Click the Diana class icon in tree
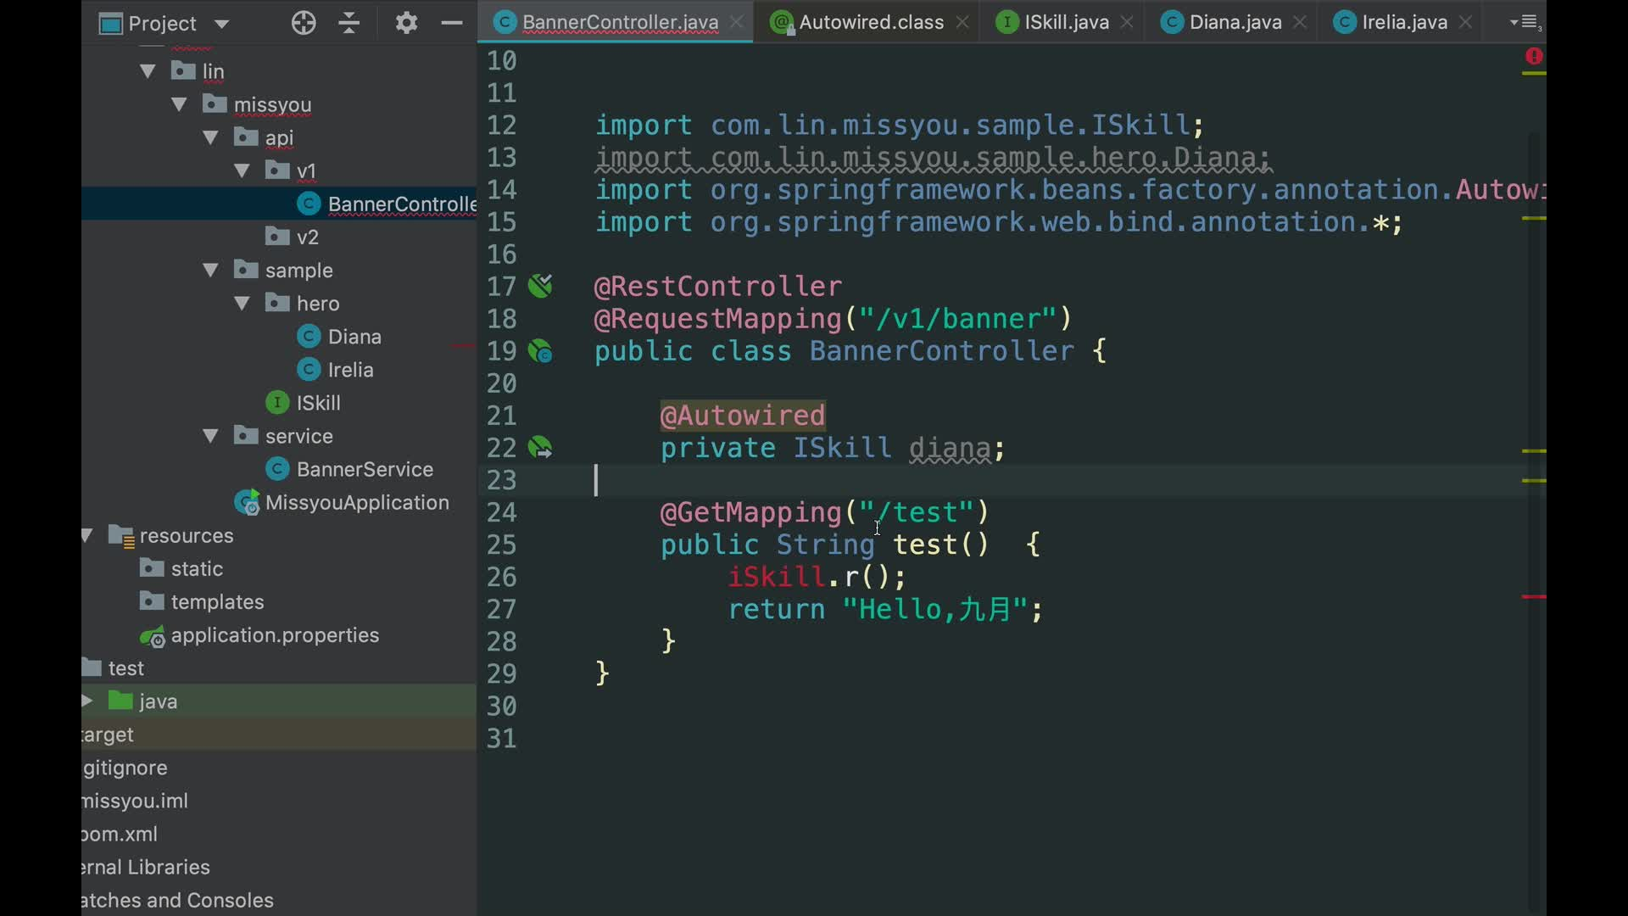The height and width of the screenshot is (916, 1628). (x=309, y=337)
